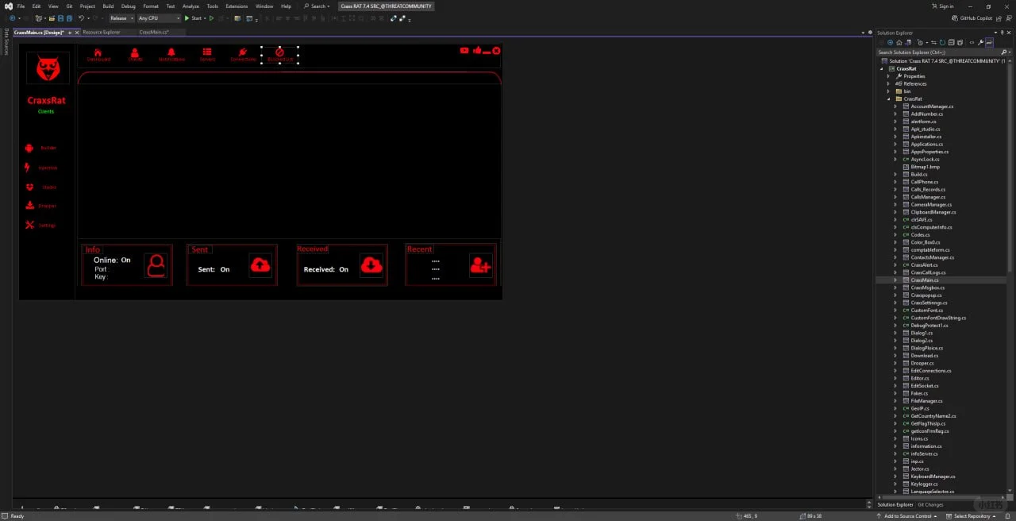Expand the References node
This screenshot has width=1016, height=521.
pos(889,83)
